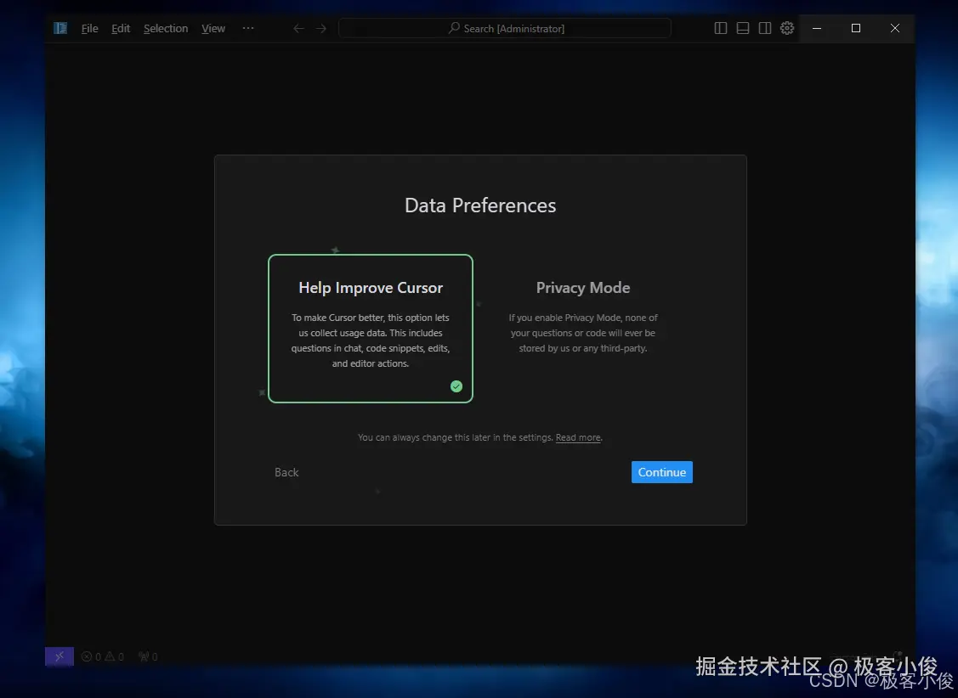
Task: Minimize the Cursor window
Action: (x=817, y=28)
